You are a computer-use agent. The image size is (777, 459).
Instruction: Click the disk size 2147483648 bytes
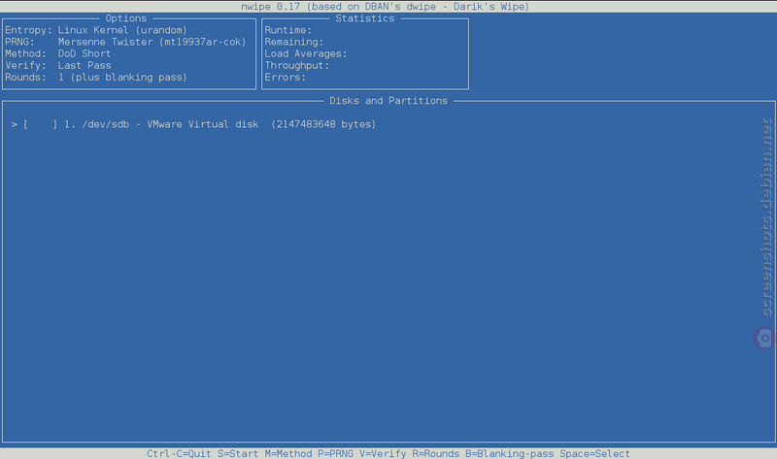click(323, 124)
